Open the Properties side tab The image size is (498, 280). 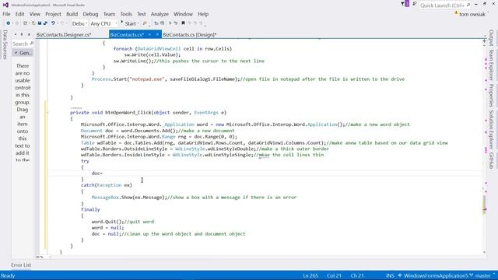tap(491, 95)
